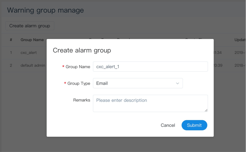246x152 pixels.
Task: Select the default admin group row
Action: click(33, 66)
